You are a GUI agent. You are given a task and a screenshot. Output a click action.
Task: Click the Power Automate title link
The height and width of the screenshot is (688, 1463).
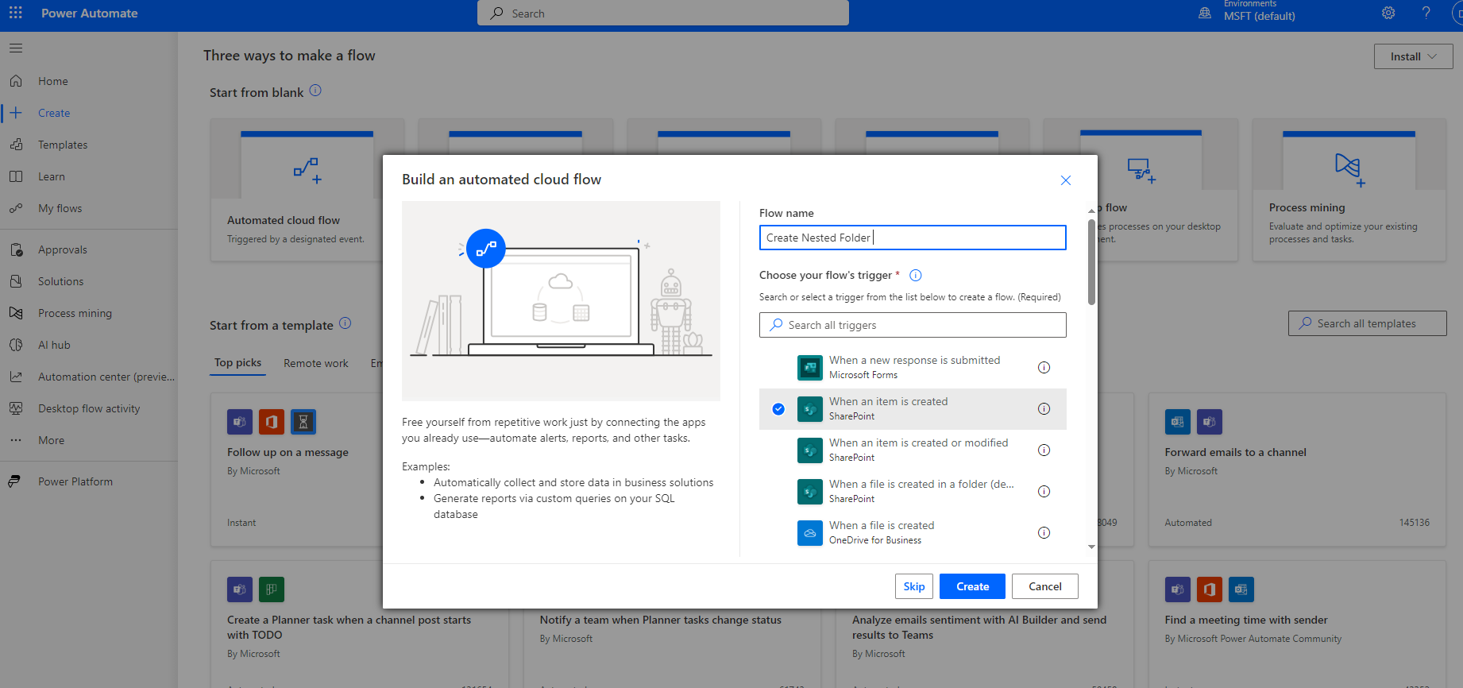pos(90,14)
